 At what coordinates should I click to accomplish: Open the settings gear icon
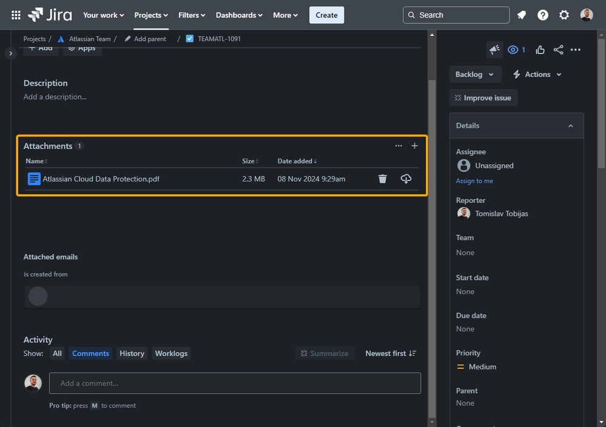coord(564,15)
